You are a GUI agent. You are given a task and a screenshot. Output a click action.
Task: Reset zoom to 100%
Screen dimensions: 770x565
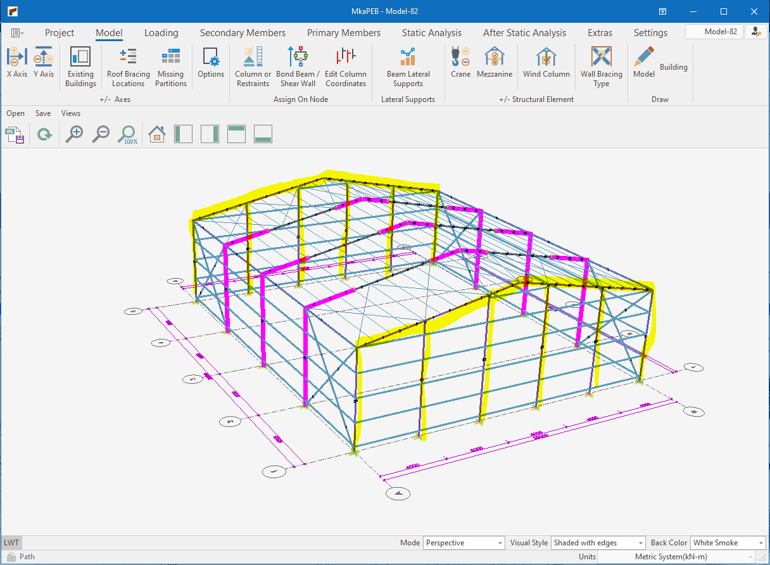tap(128, 134)
